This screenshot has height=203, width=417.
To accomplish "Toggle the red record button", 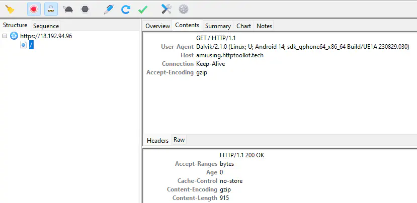I will click(x=34, y=9).
